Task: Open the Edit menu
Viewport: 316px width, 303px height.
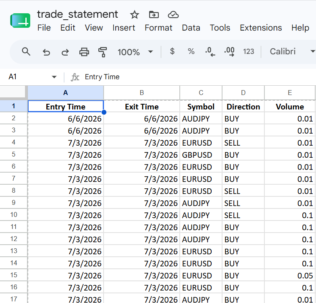Action: coord(68,28)
